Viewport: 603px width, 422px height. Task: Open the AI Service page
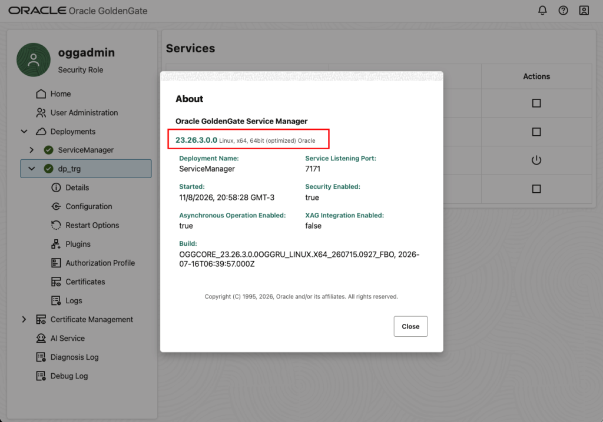[x=68, y=338]
